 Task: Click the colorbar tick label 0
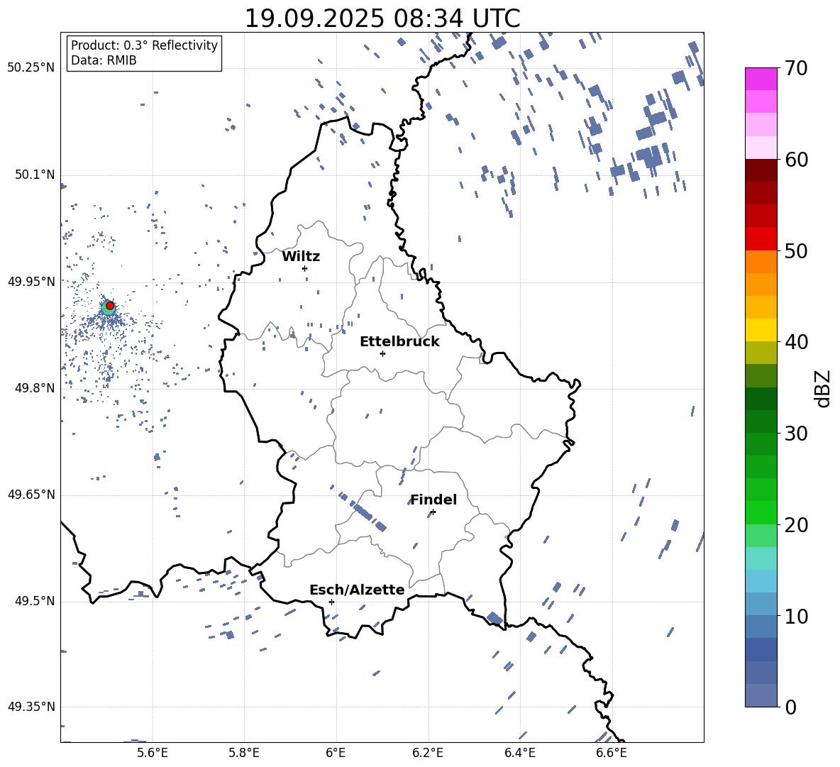(x=790, y=707)
